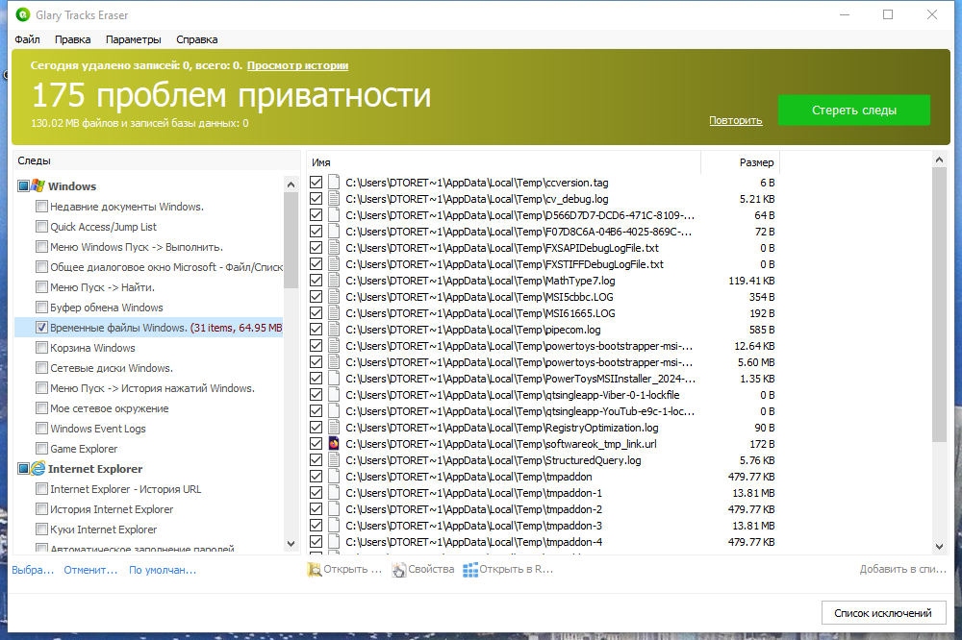The width and height of the screenshot is (962, 640).
Task: Uncheck the MathType7.log file checkbox
Action: [316, 281]
